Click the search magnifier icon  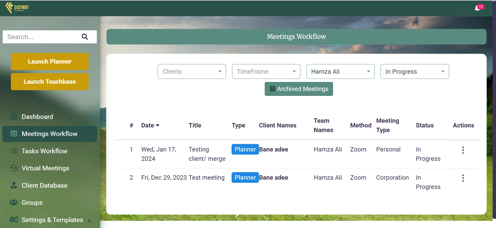pos(85,37)
